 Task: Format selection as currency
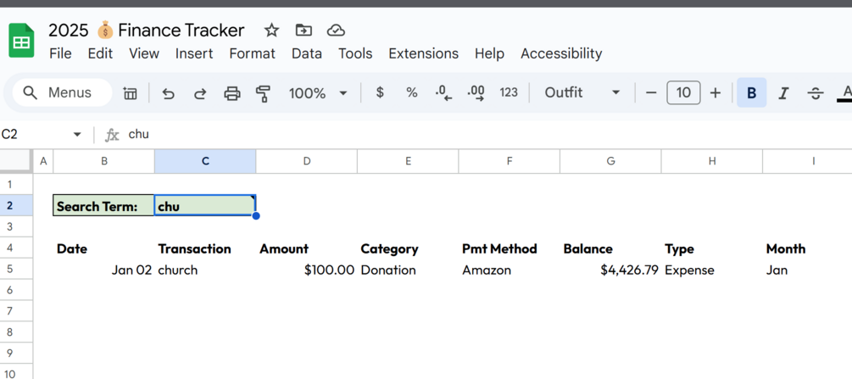click(x=380, y=92)
